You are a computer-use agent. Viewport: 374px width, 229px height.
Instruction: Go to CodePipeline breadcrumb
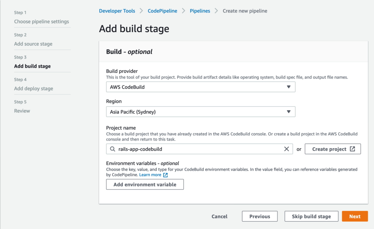click(163, 11)
